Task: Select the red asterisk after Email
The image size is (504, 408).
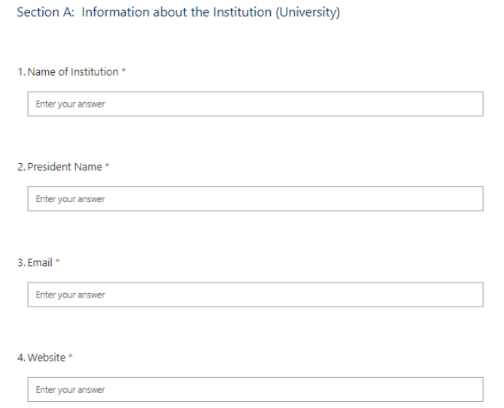Action: (57, 261)
